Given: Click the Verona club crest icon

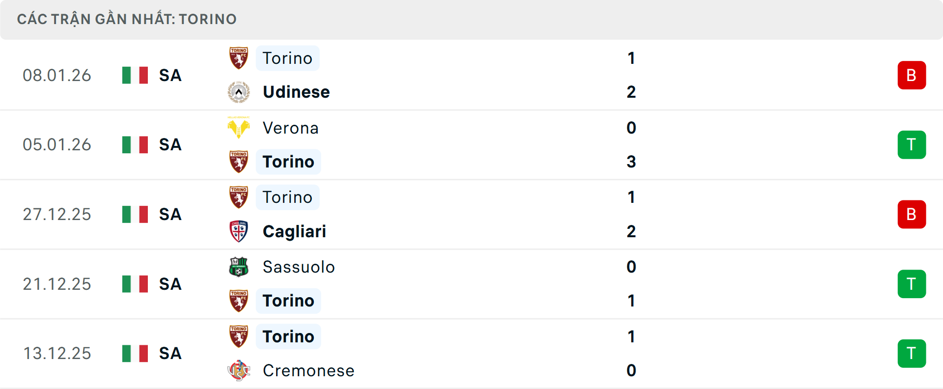Looking at the screenshot, I should (239, 128).
